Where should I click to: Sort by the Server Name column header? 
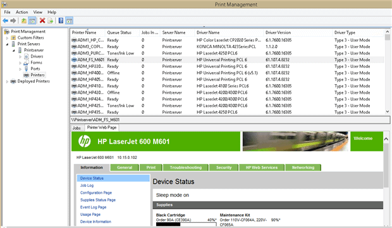pyautogui.click(x=177, y=32)
